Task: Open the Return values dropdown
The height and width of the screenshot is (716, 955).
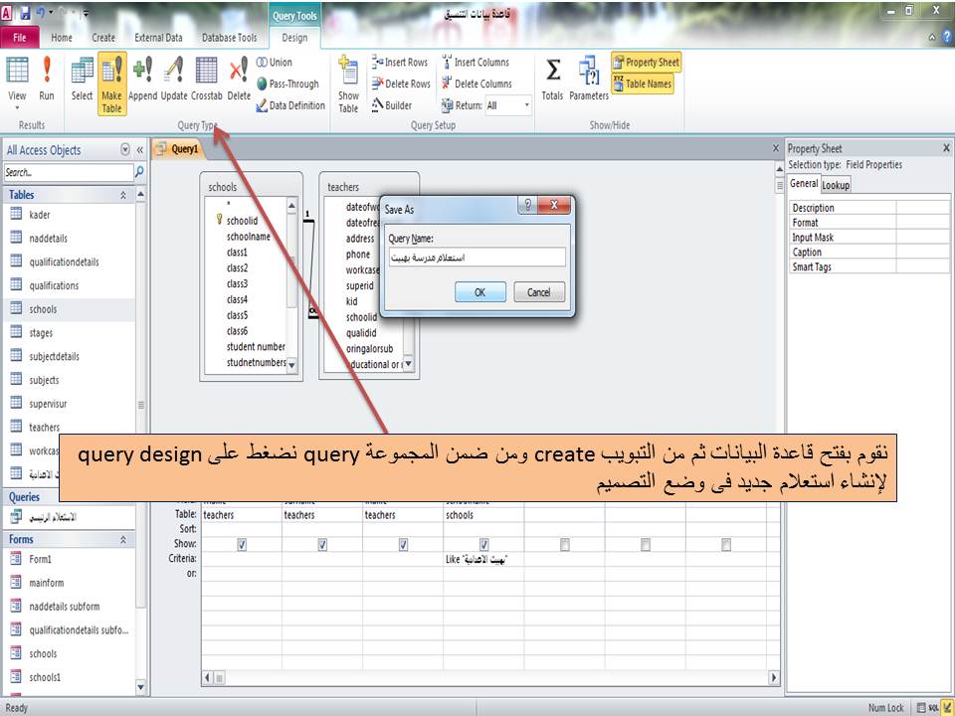Action: [527, 104]
